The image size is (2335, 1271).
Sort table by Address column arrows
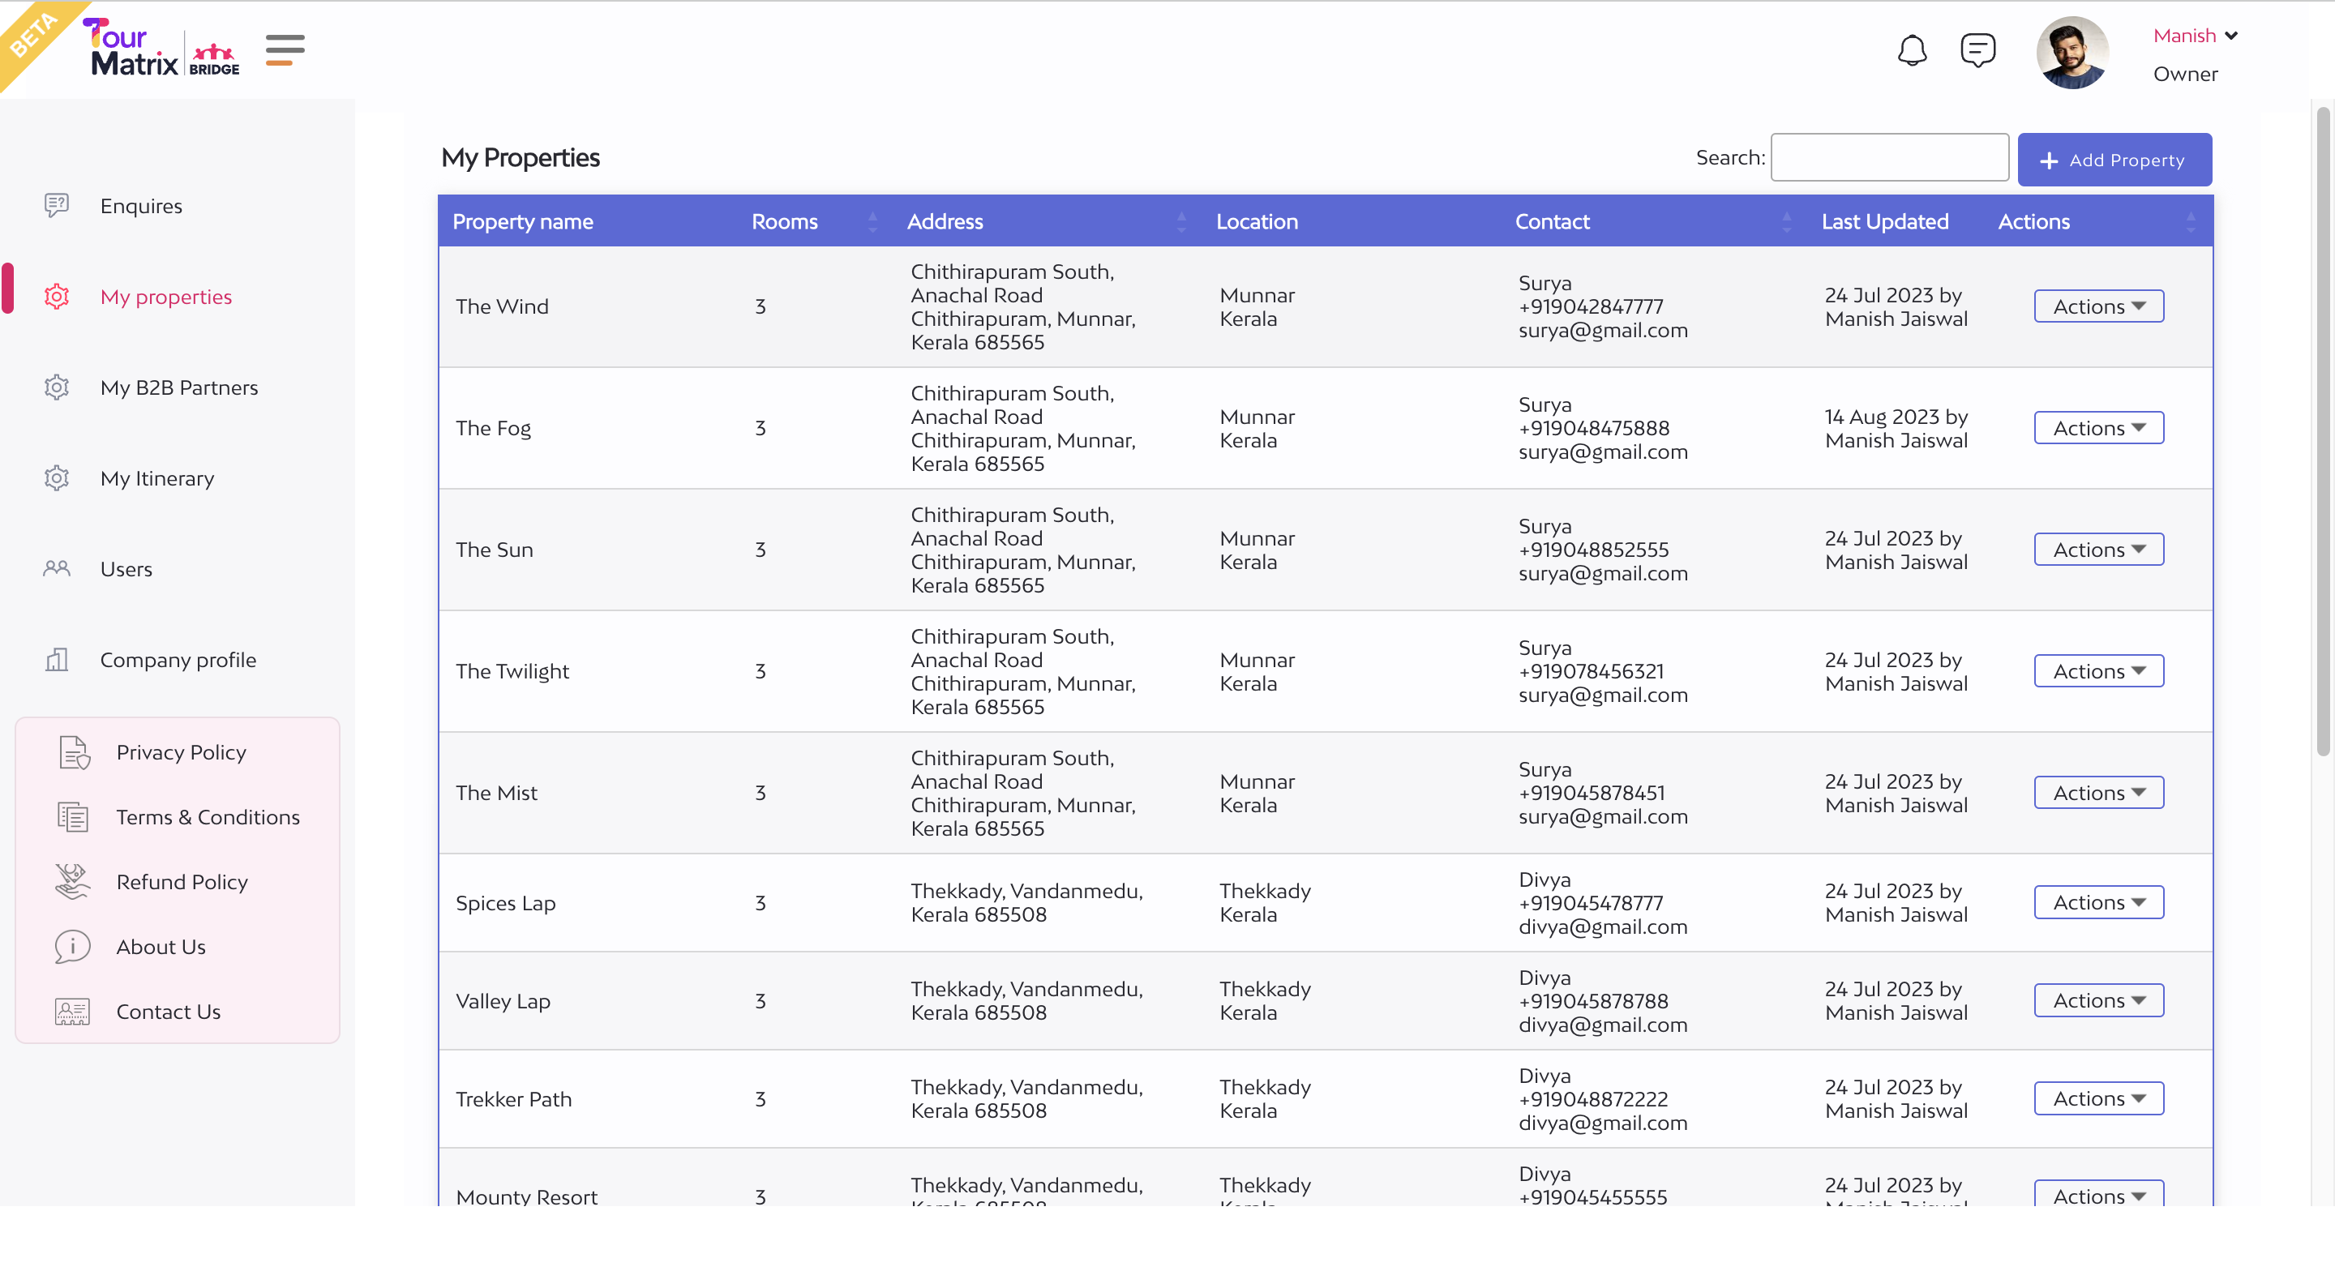(1181, 222)
